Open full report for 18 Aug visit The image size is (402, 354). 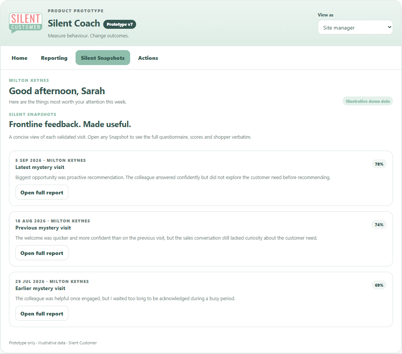(x=42, y=253)
